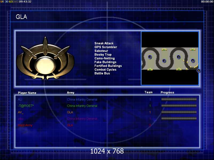Select start position 4 on the minimap

click(193, 61)
